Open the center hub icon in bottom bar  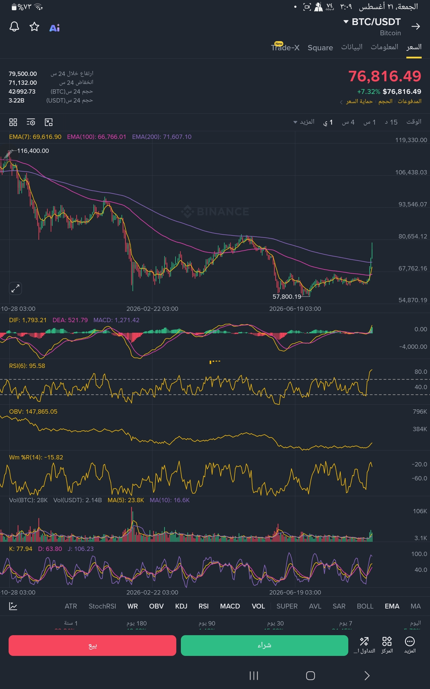387,645
